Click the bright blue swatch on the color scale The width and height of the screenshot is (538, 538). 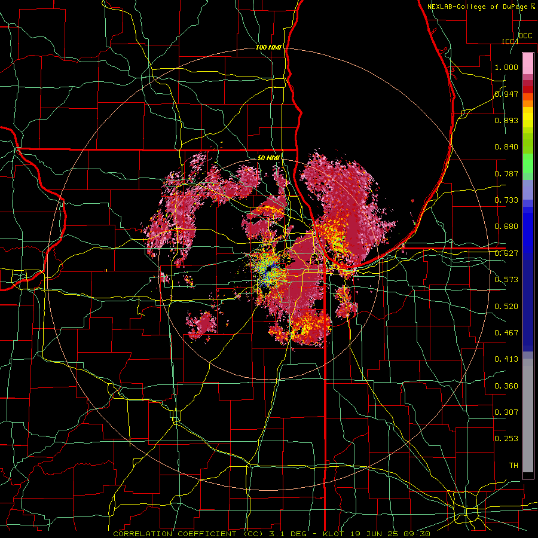(528, 233)
